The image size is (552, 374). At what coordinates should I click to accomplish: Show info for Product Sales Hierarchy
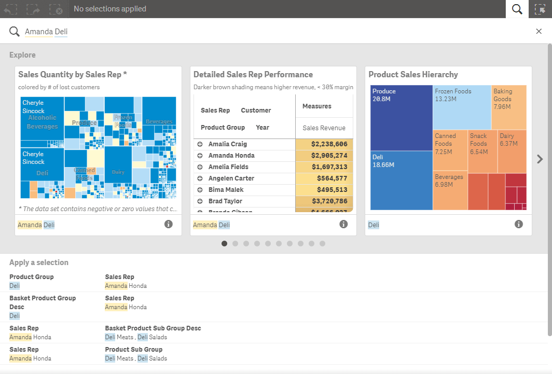point(518,224)
